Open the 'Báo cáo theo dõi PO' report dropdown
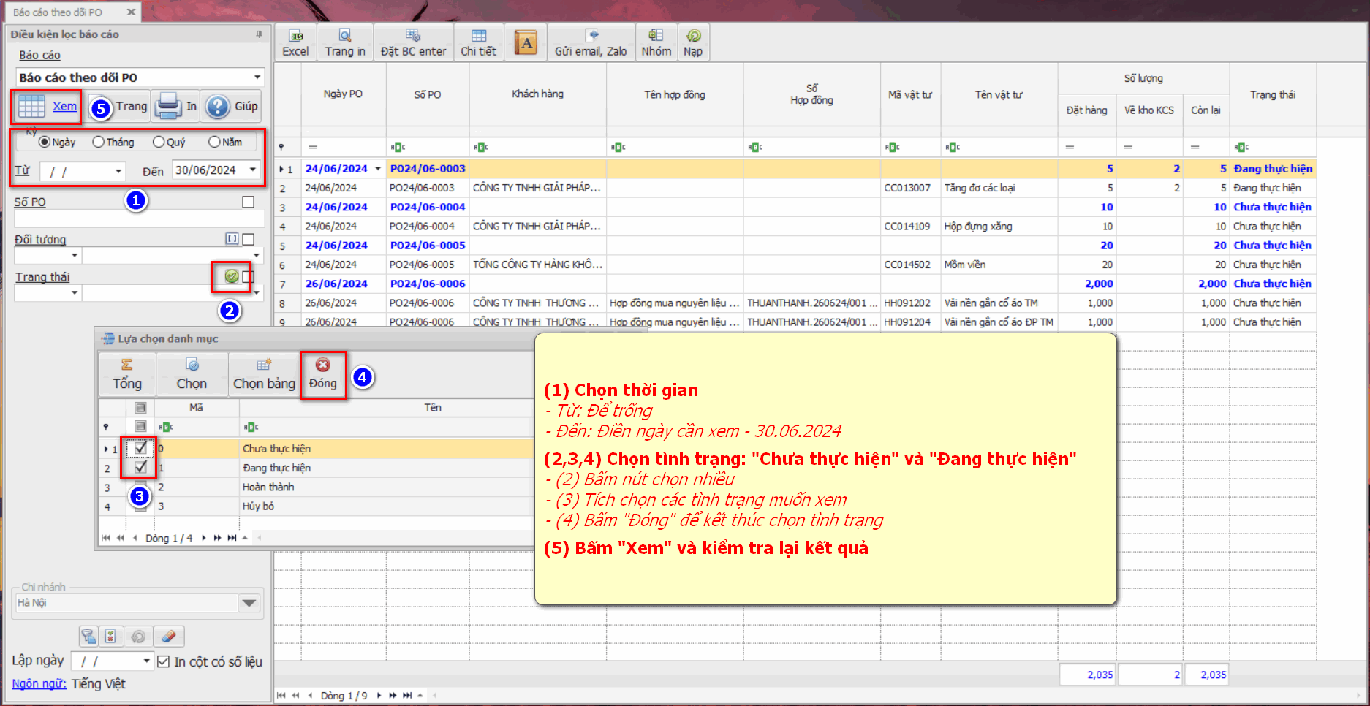 coord(257,77)
